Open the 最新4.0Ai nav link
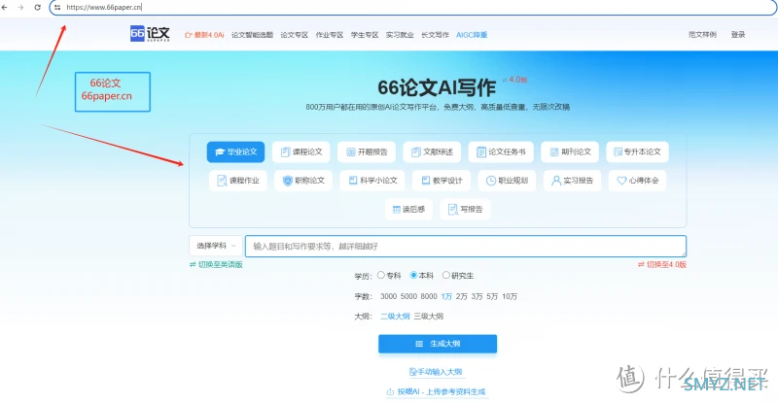This screenshot has height=403, width=778. point(204,35)
